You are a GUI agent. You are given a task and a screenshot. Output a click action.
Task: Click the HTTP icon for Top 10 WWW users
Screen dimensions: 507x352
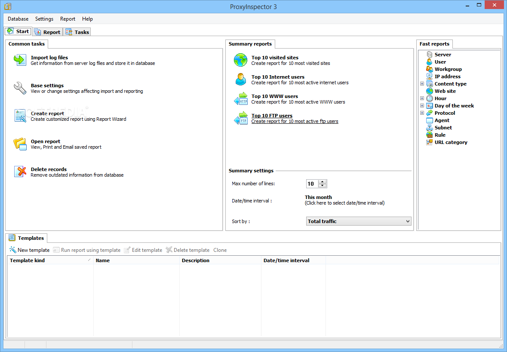point(240,99)
